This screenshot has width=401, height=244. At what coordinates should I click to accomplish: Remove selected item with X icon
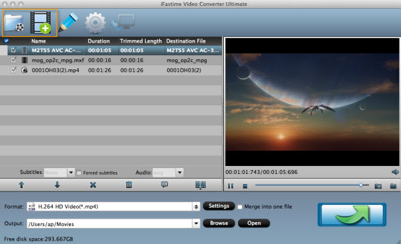[93, 185]
